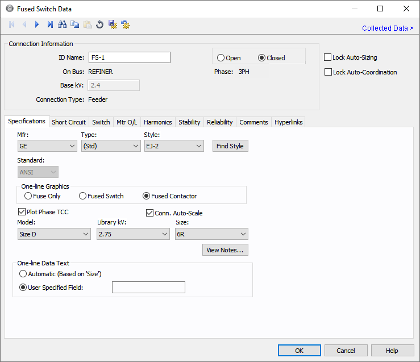Enable Lock Auto-Sizing checkbox
The height and width of the screenshot is (362, 420).
point(328,57)
